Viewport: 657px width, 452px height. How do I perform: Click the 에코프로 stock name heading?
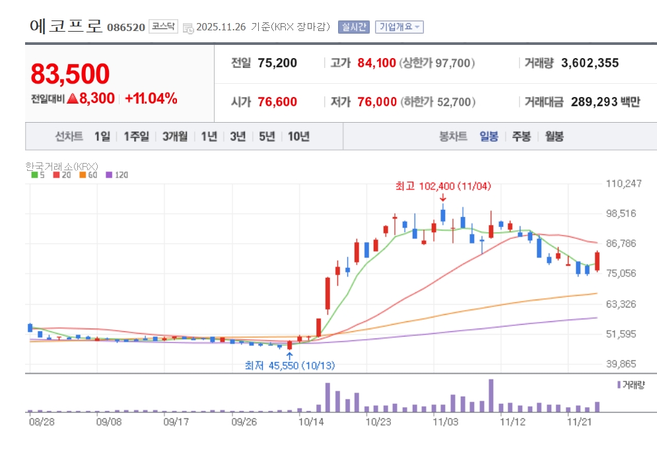(66, 26)
